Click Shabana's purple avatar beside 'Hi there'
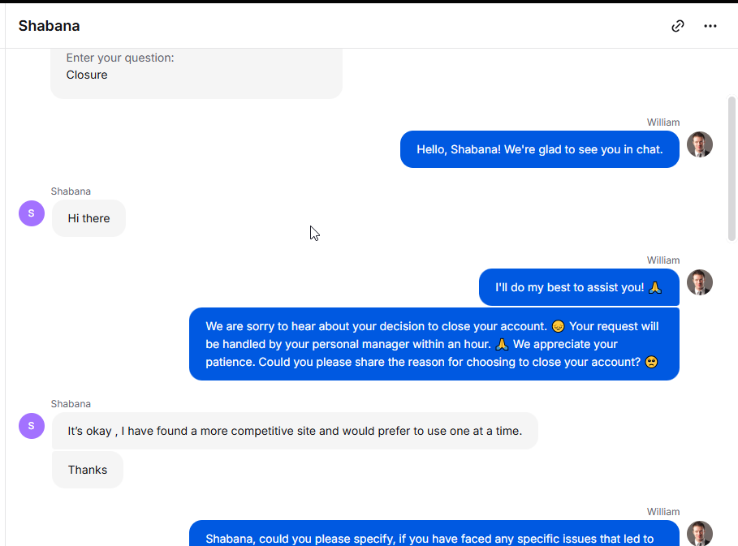Viewport: 738px width, 546px height. (x=32, y=213)
